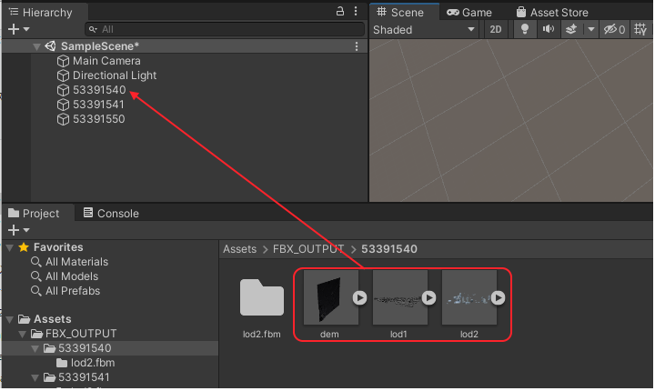Viewport: 655px width, 391px height.
Task: Select the 53391541 object in Hierarchy
Action: pyautogui.click(x=98, y=105)
